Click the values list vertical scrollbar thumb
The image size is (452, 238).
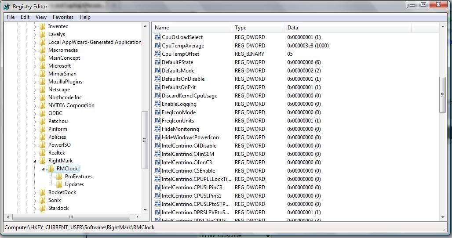(x=442, y=95)
